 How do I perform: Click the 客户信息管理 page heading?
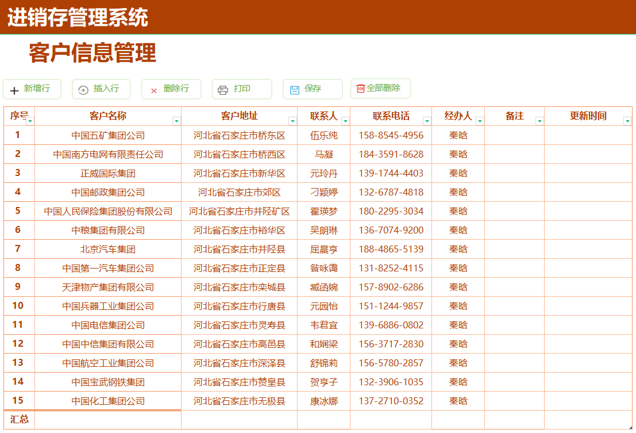91,52
